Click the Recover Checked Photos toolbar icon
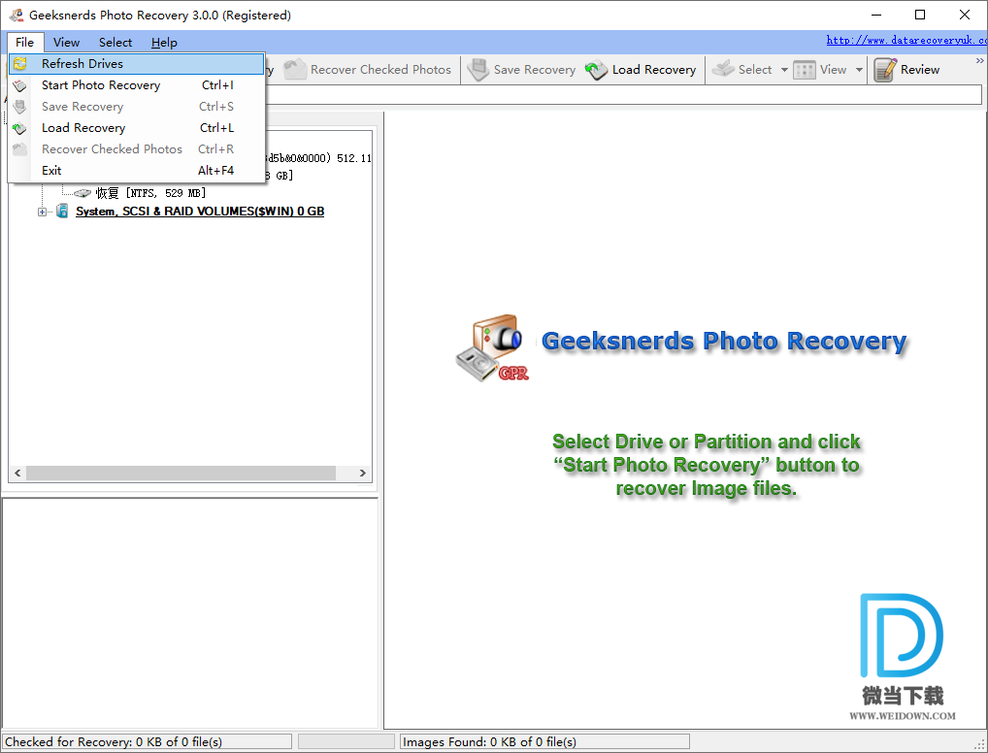The image size is (988, 753). coord(294,69)
